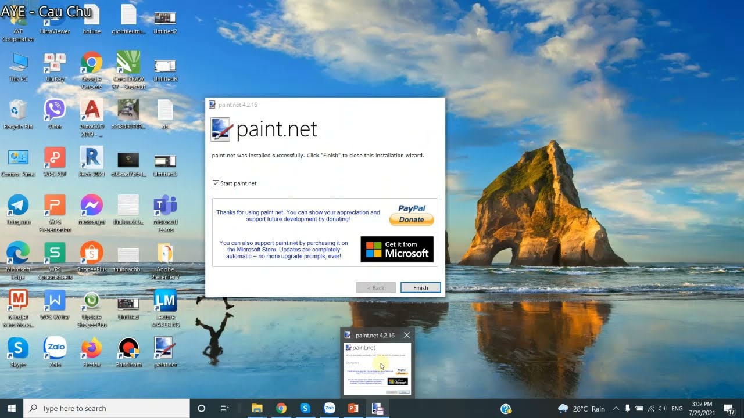Open Task View on the taskbar

tap(224, 408)
